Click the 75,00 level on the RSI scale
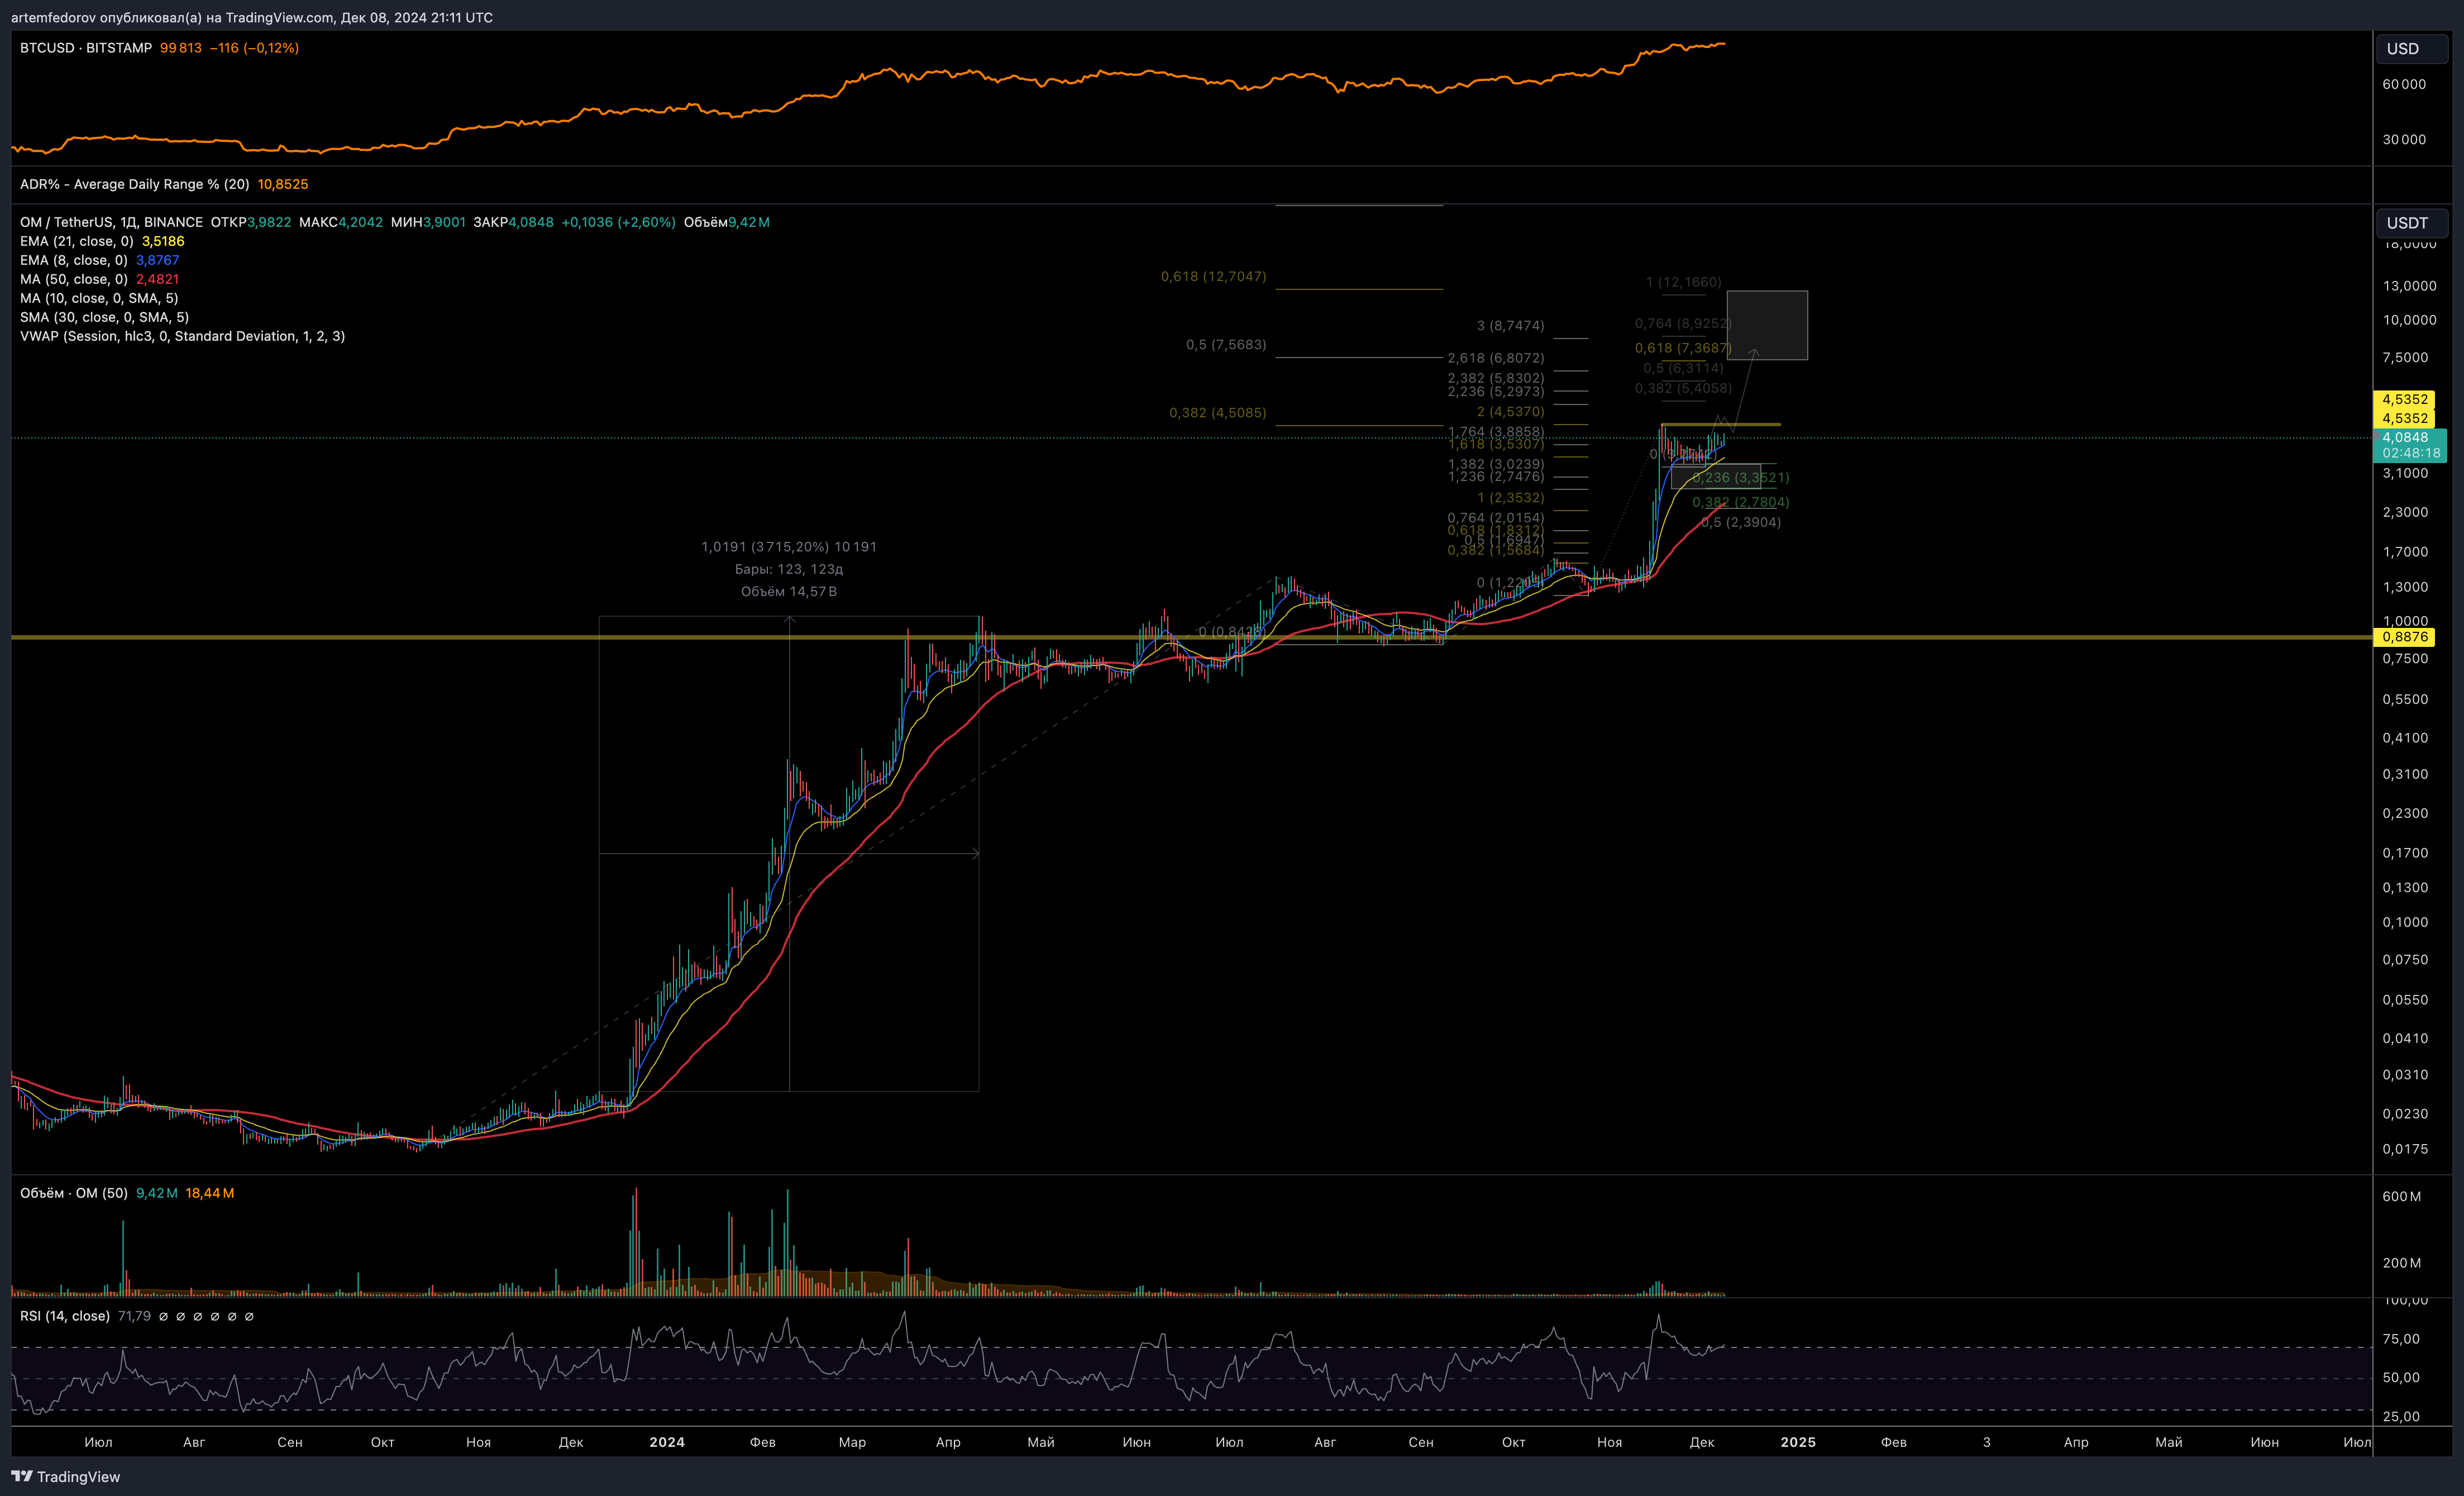 [2401, 1339]
